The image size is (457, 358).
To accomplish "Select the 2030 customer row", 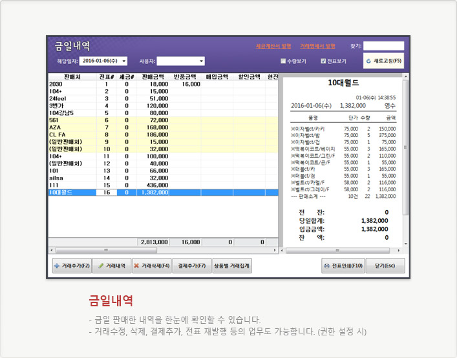I will [x=163, y=84].
